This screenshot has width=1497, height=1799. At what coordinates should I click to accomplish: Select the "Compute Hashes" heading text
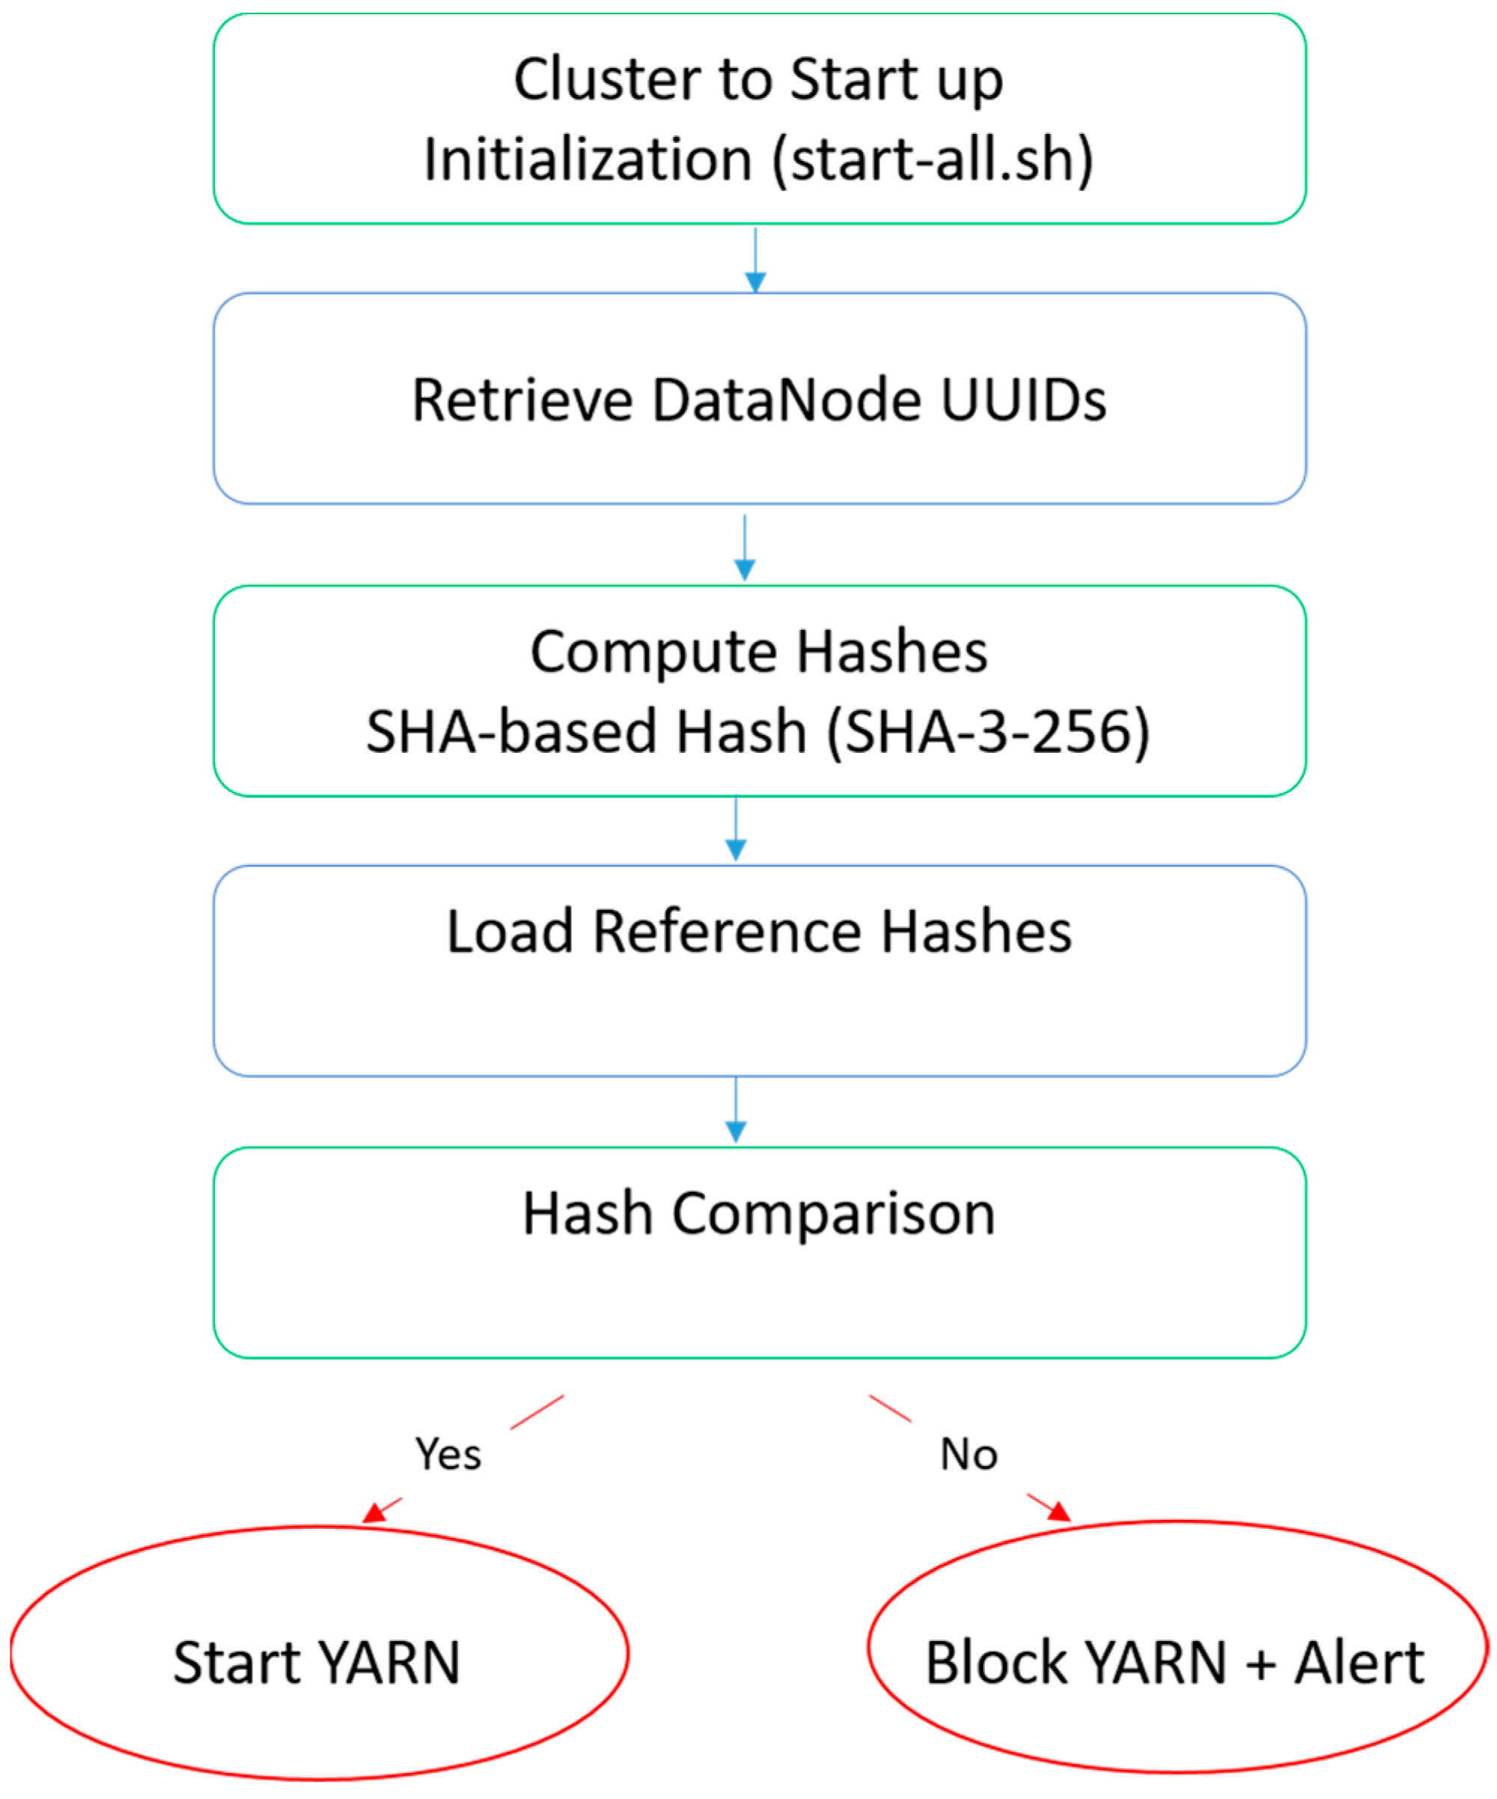coord(758,652)
